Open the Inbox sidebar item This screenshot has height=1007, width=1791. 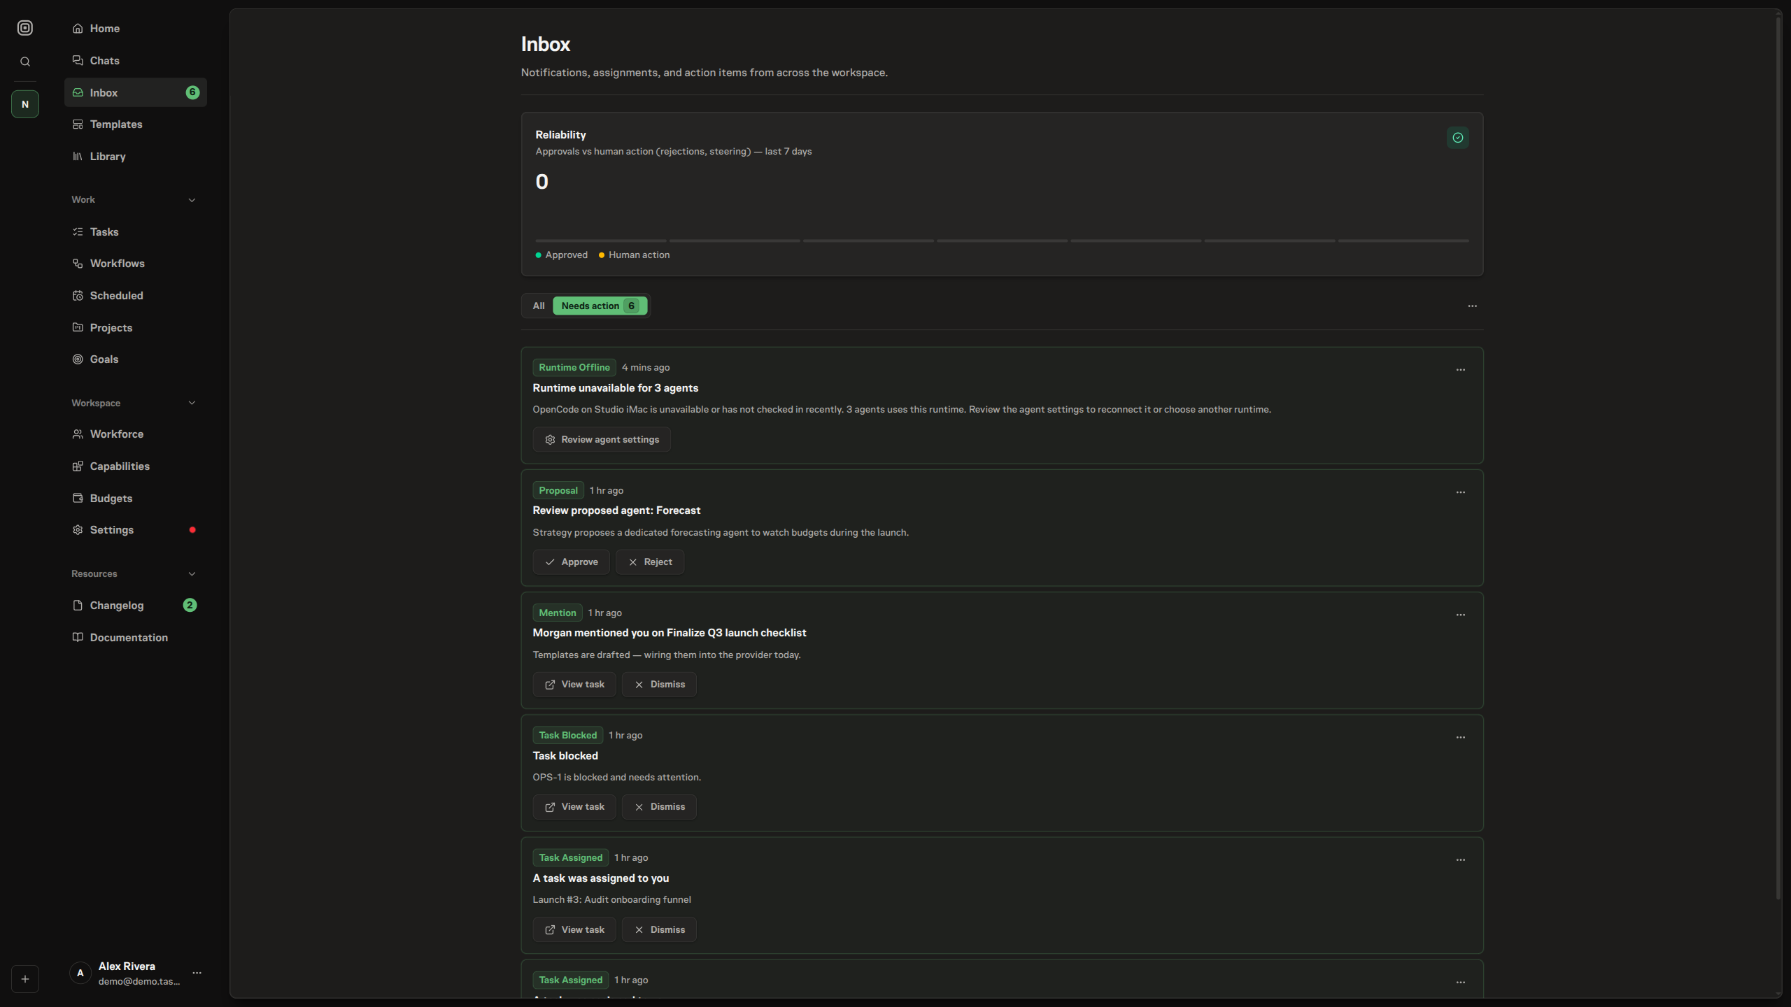[x=136, y=92]
